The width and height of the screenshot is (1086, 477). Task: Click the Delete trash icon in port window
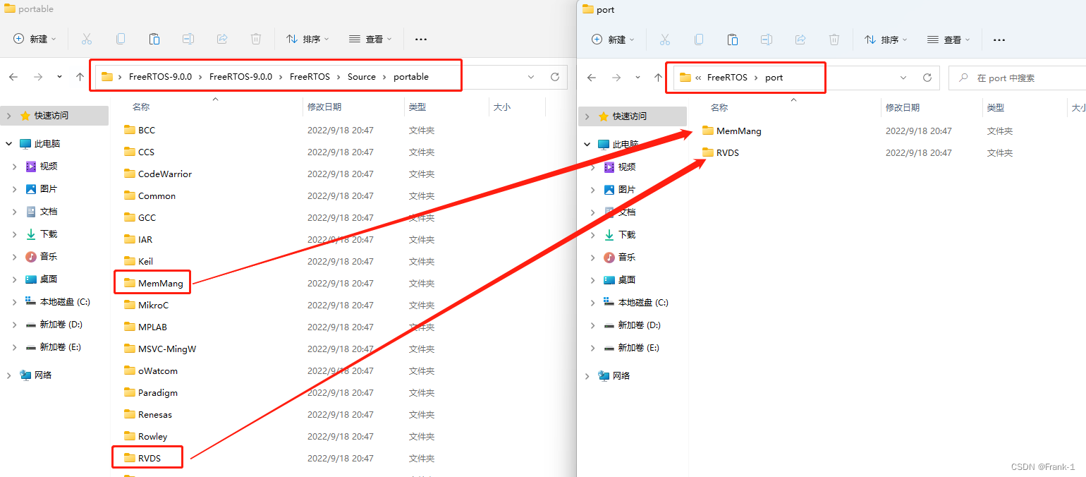click(x=834, y=40)
